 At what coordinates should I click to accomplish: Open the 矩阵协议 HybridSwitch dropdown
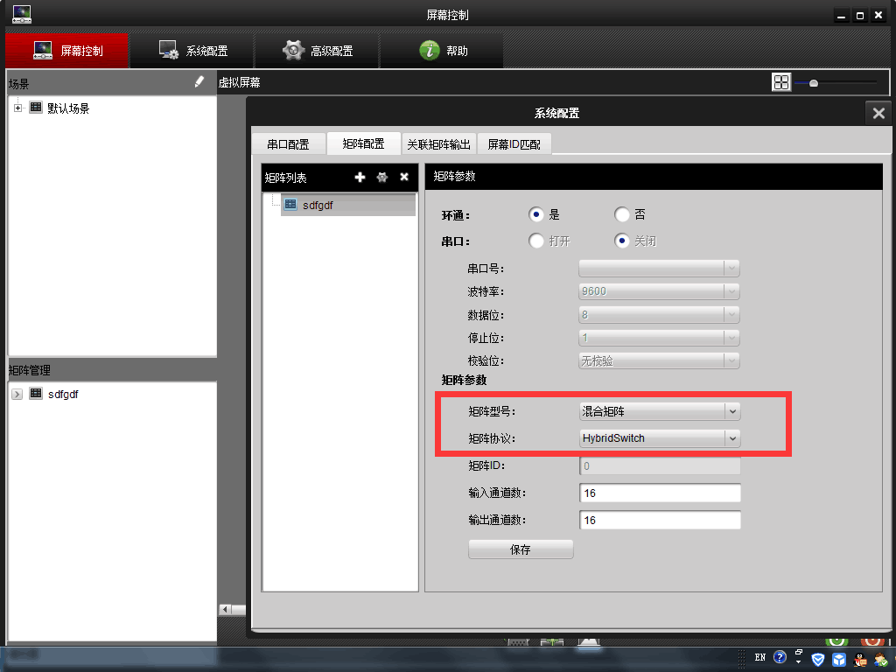click(732, 437)
